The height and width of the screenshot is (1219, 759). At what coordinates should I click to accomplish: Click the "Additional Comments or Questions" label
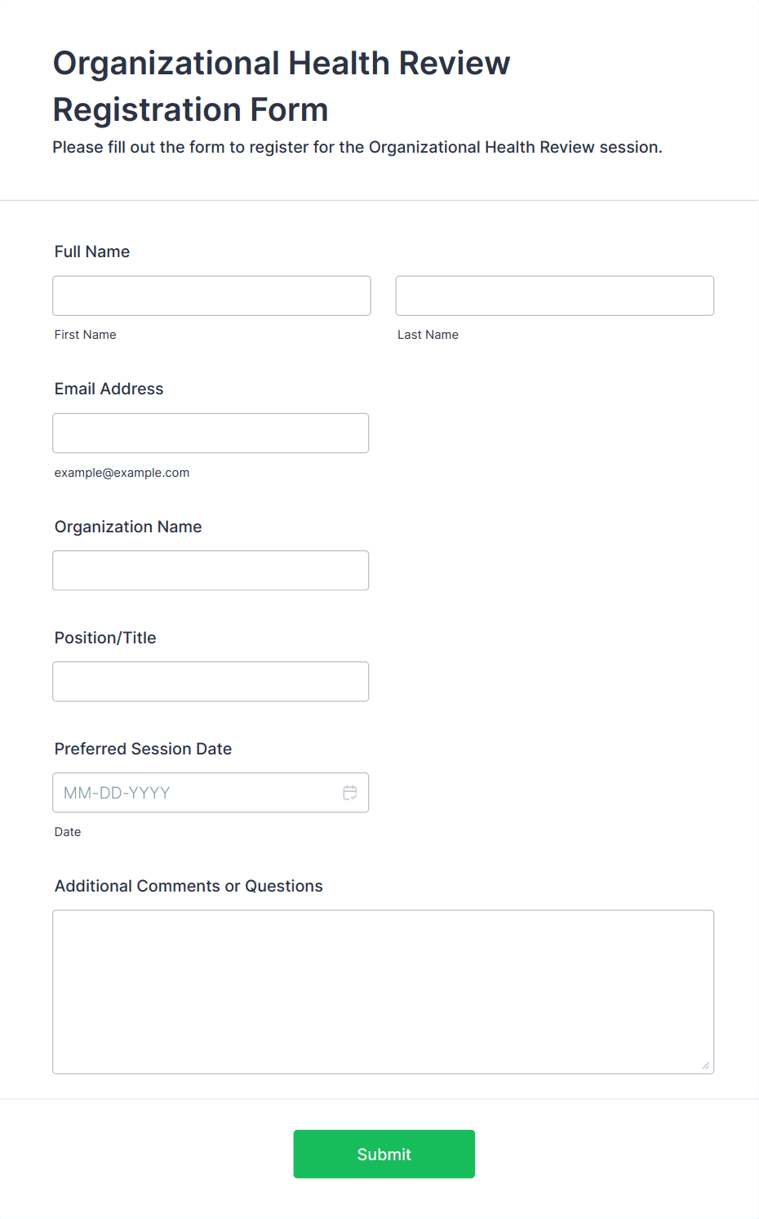click(x=189, y=886)
